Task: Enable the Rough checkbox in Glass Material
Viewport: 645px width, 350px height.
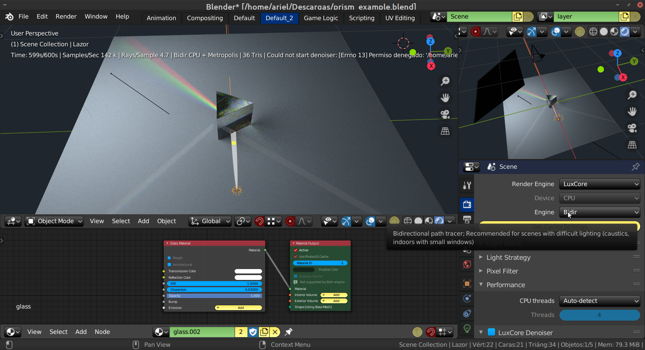Action: [x=169, y=258]
